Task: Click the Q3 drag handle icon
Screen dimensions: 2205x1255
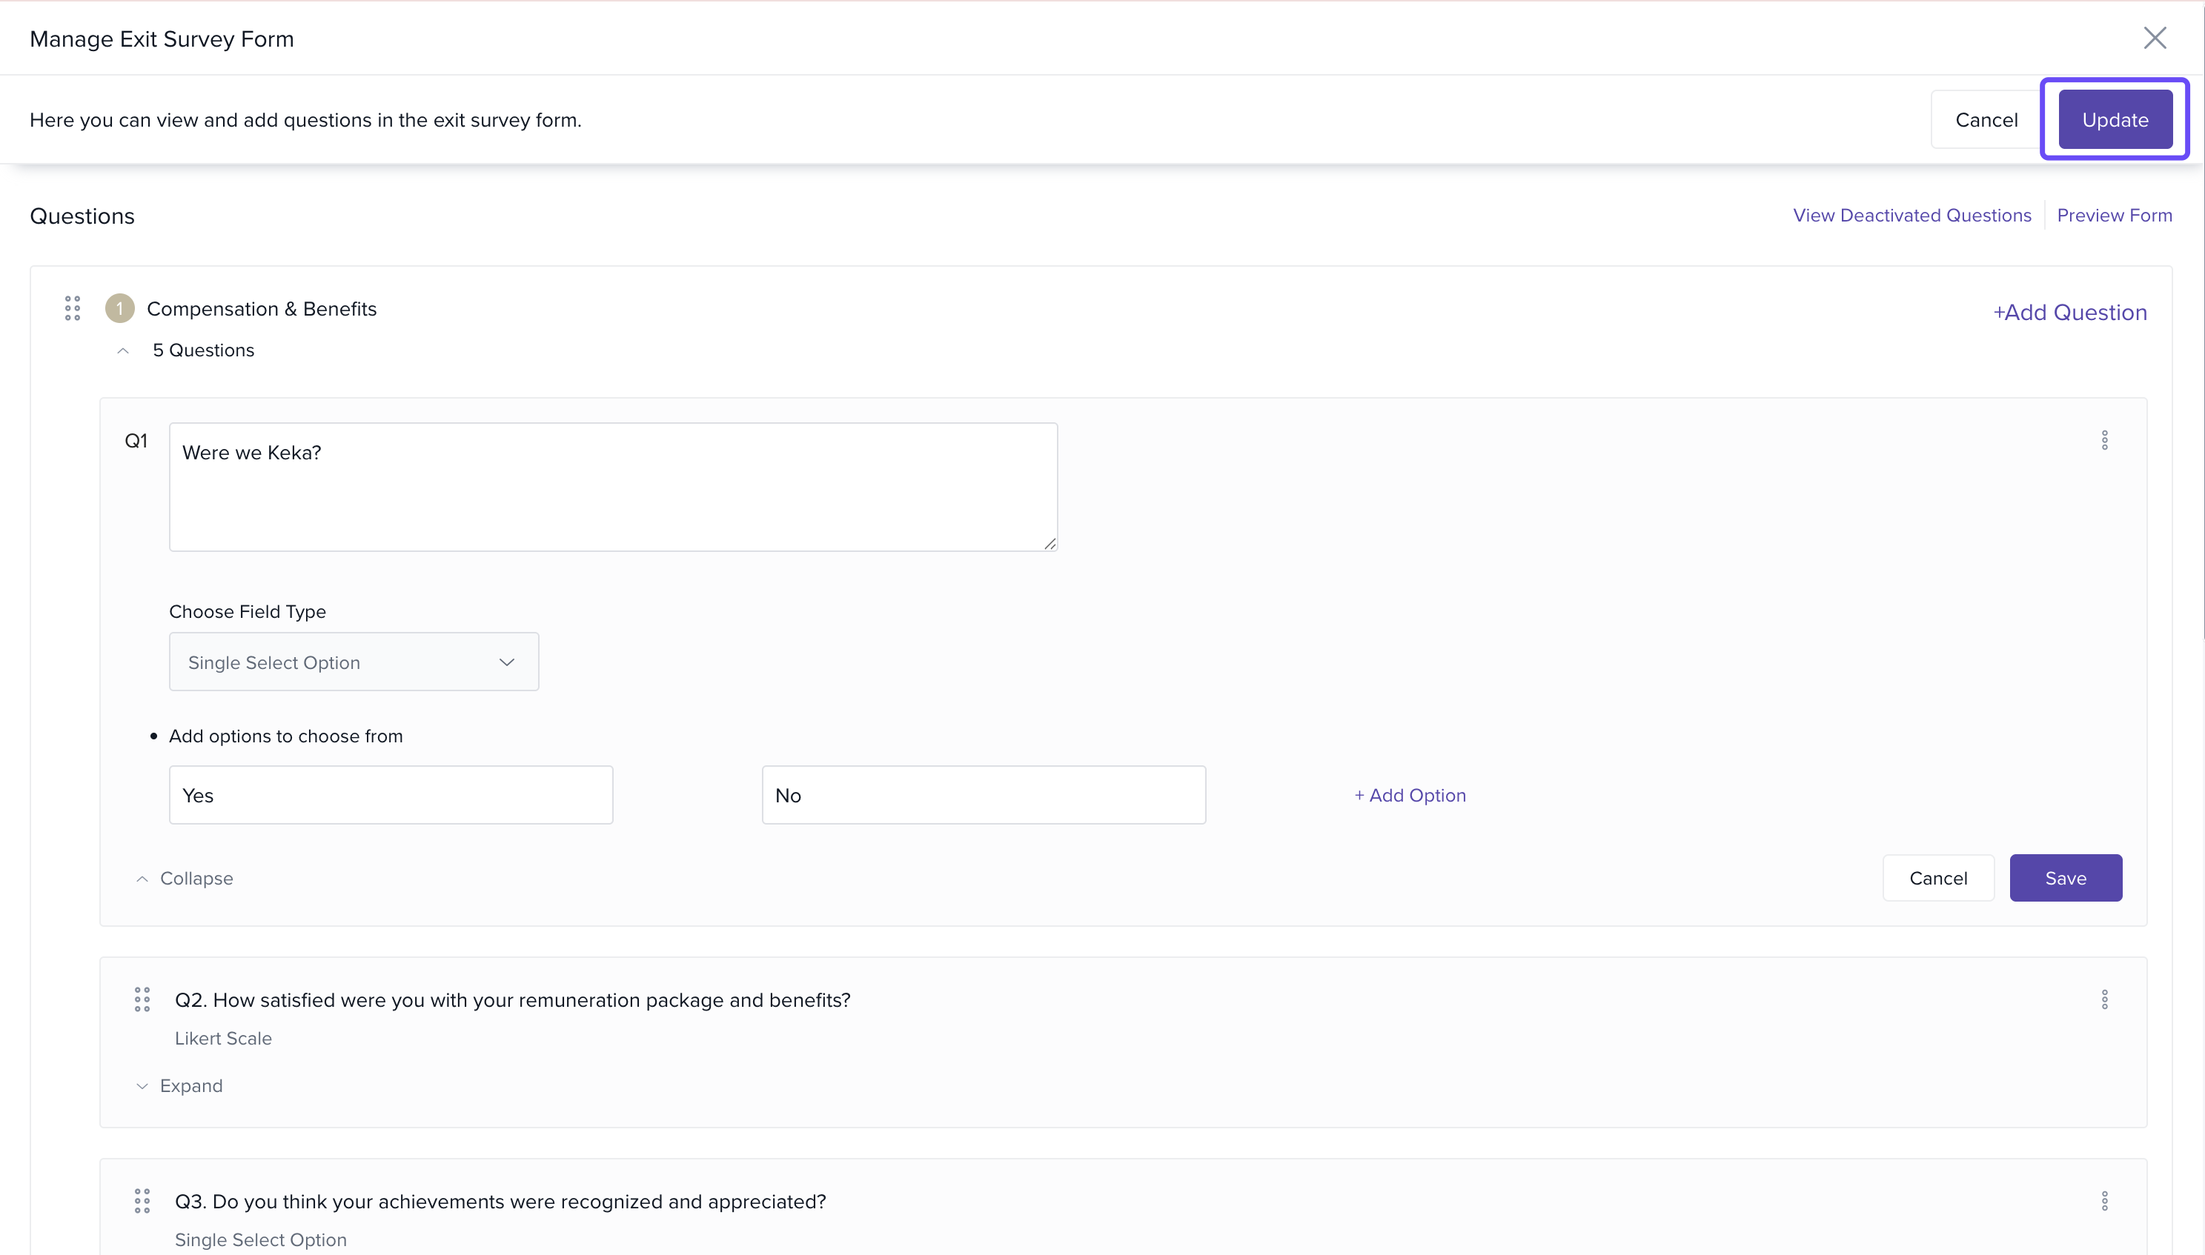Action: [x=142, y=1201]
